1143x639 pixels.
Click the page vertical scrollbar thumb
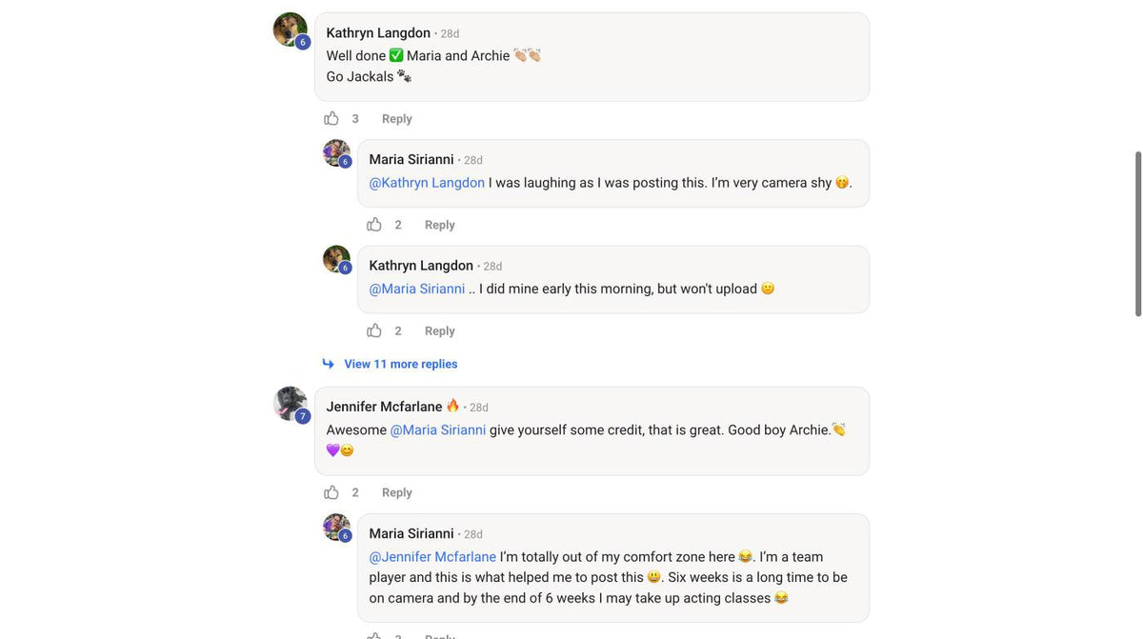pos(1138,233)
